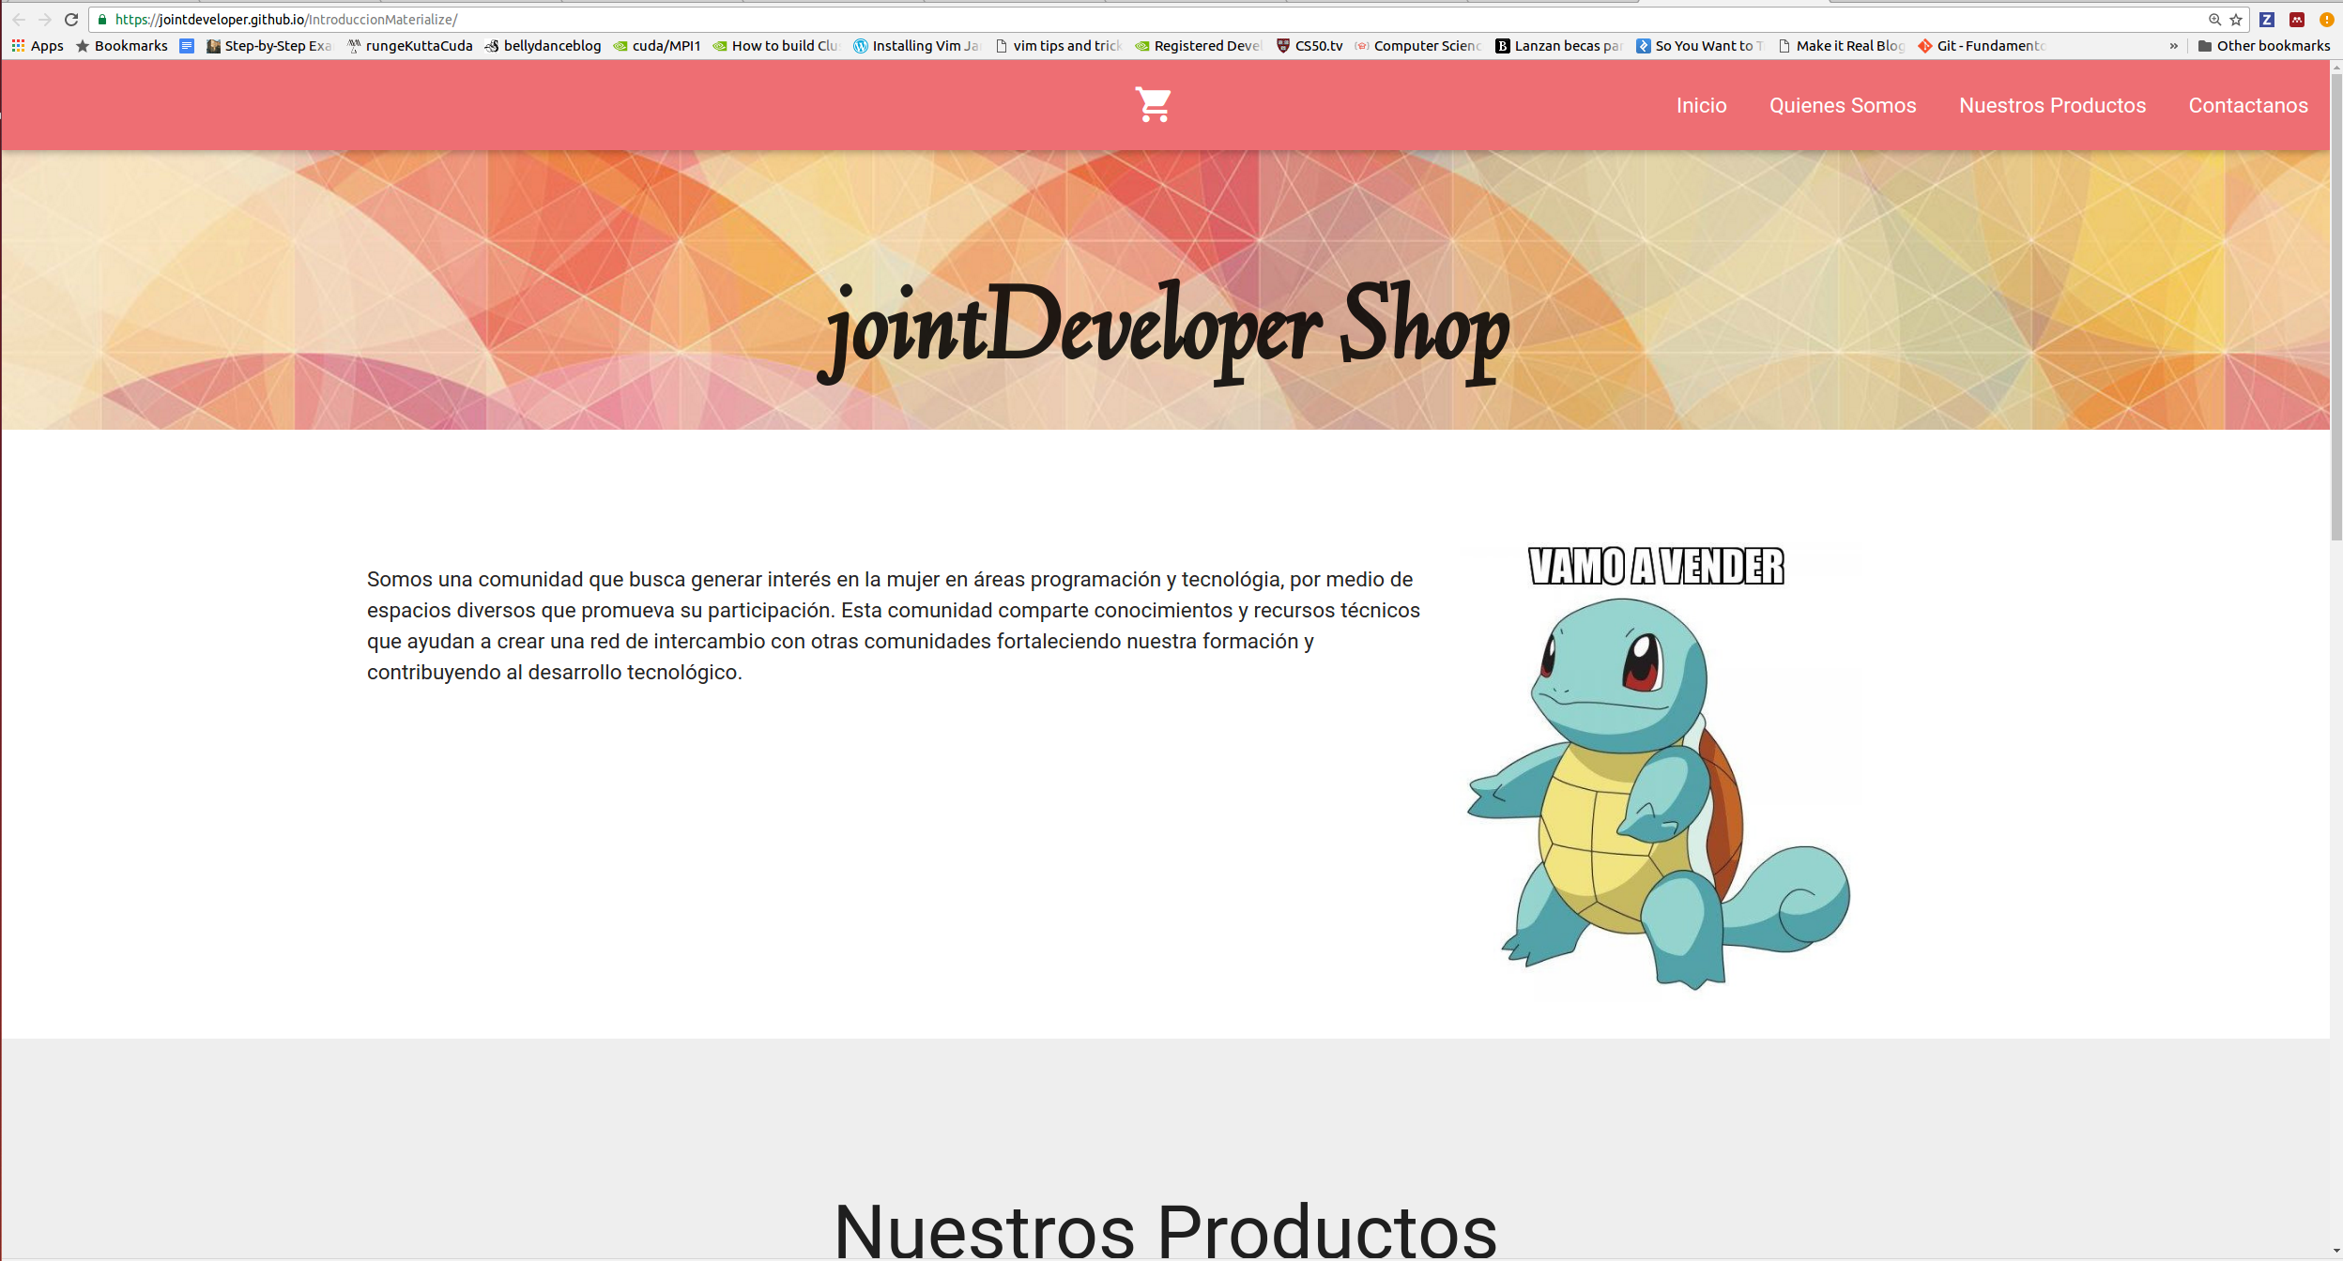Open Quienes Somos nav item
The image size is (2343, 1261).
tap(1842, 105)
